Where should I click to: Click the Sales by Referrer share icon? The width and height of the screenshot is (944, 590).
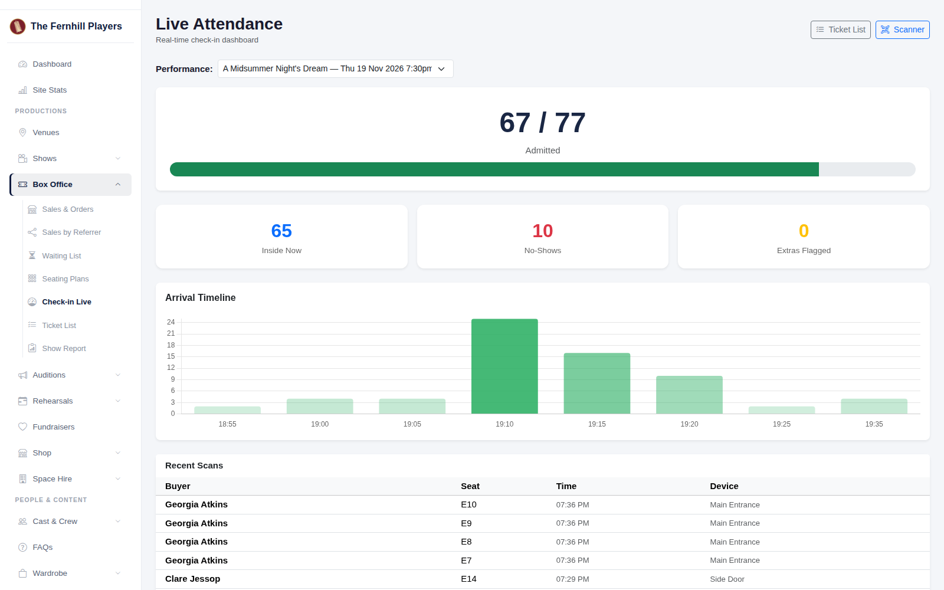point(32,232)
